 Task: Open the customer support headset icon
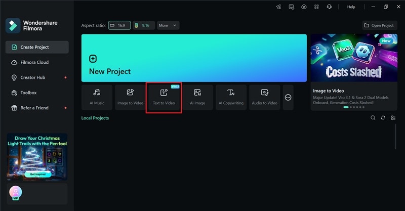pos(329,7)
